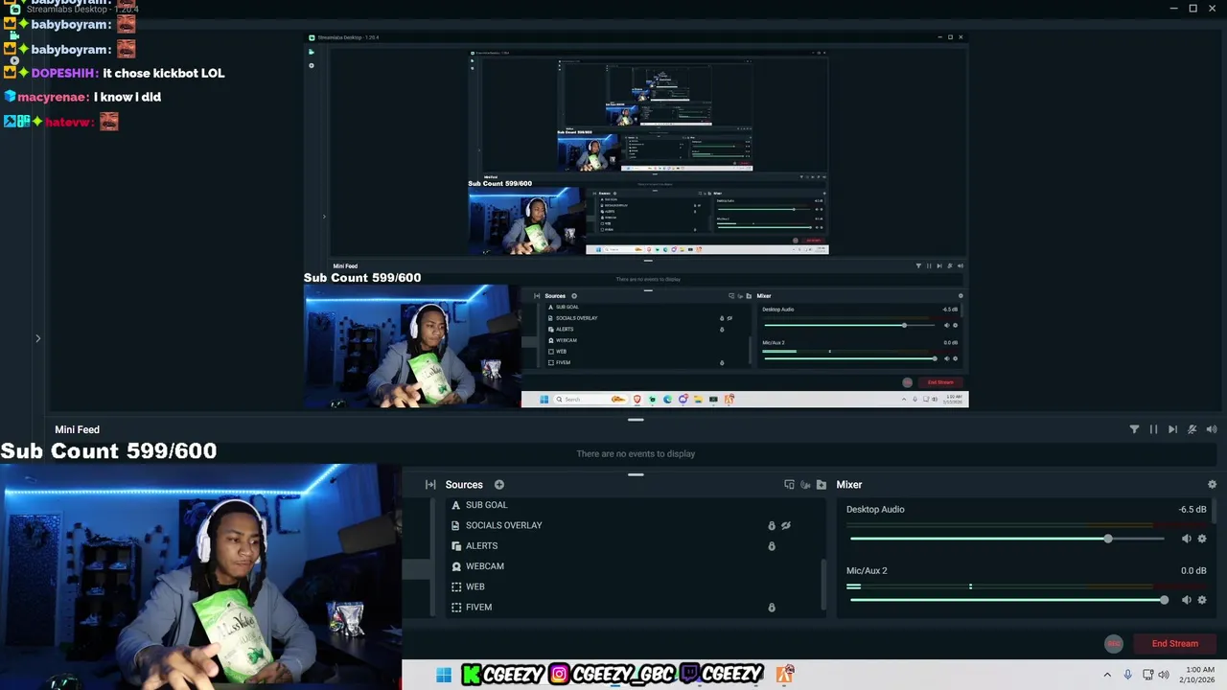
Task: Start recording with REC button
Action: [x=1113, y=644]
